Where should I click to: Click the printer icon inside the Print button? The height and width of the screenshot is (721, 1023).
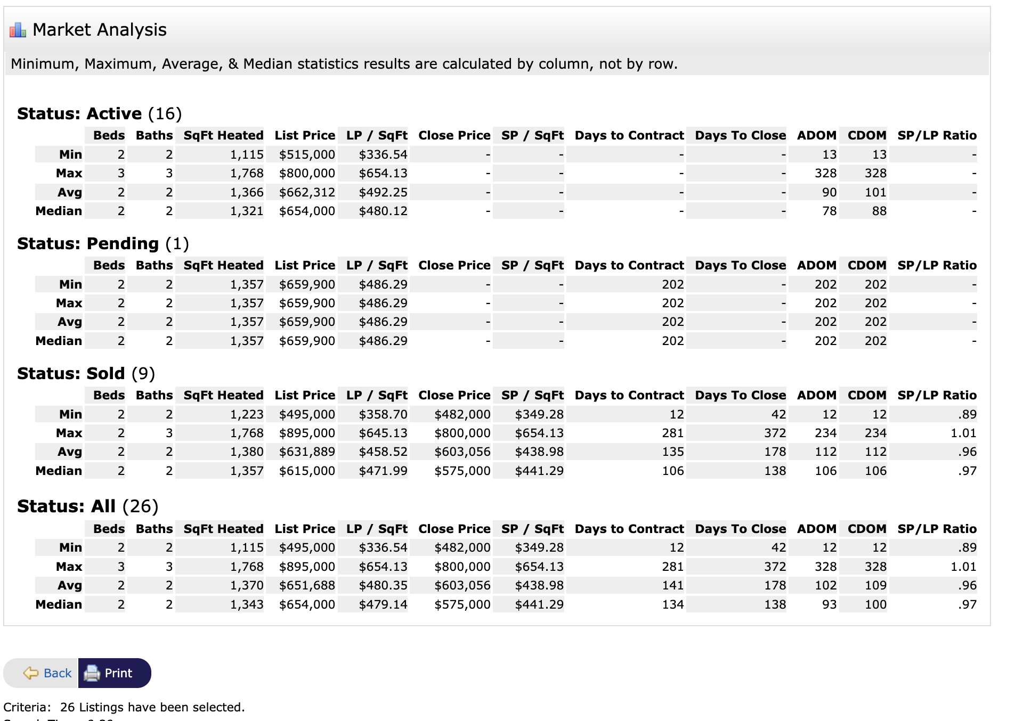[x=92, y=673]
